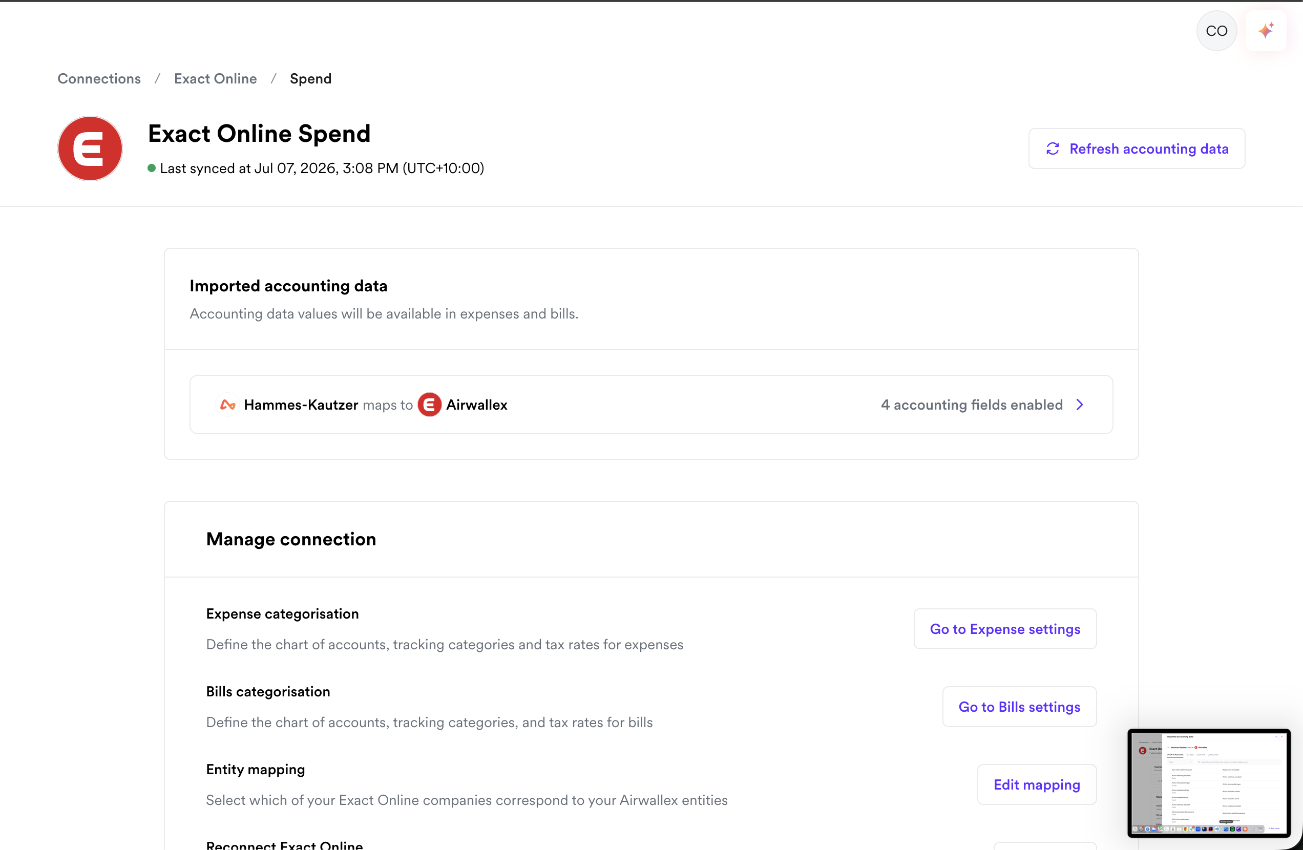Click Refresh accounting data button

coord(1137,149)
